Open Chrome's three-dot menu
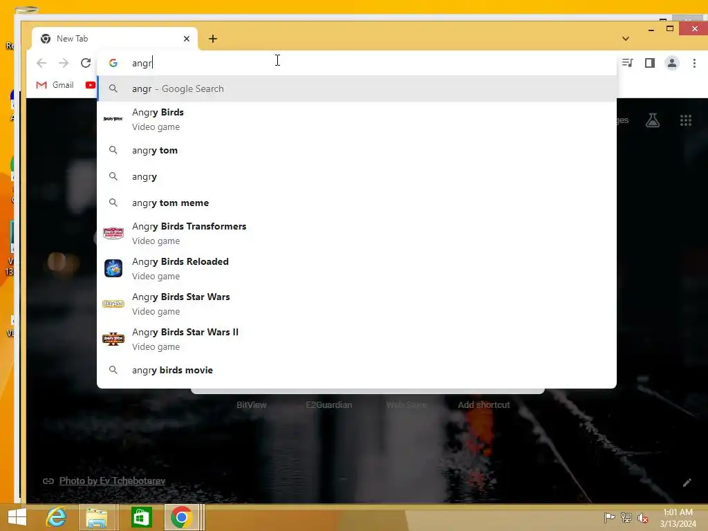The height and width of the screenshot is (531, 708). [694, 63]
